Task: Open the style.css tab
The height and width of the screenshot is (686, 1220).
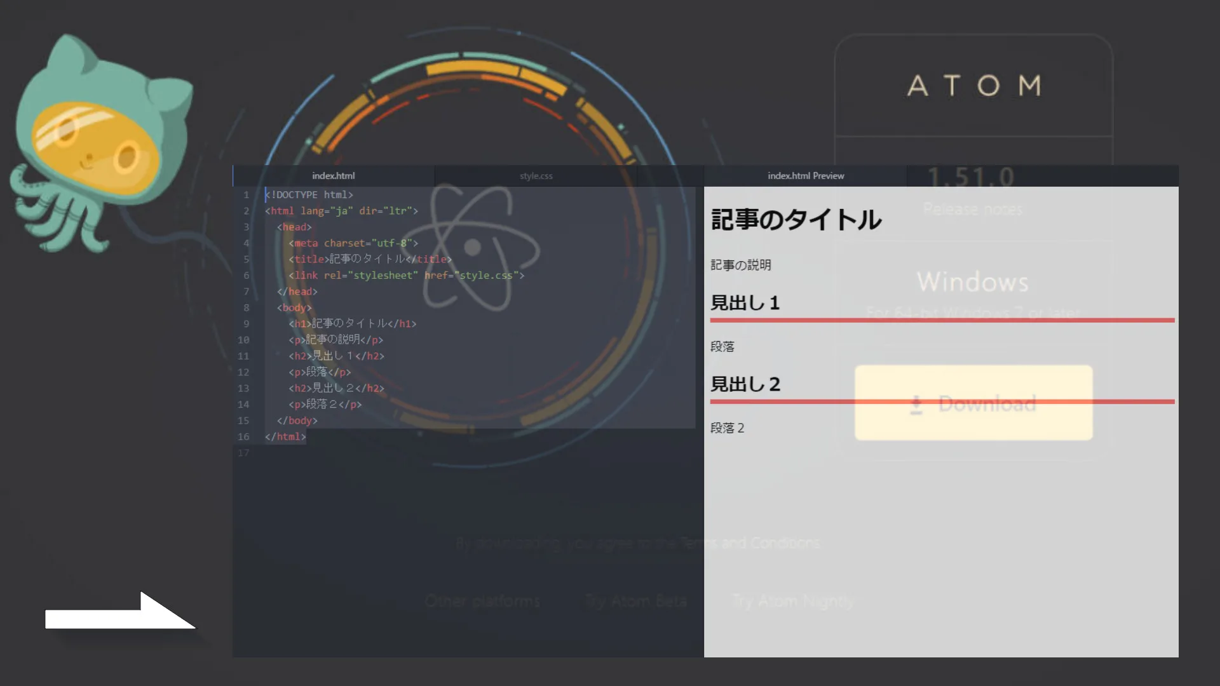Action: coord(536,176)
